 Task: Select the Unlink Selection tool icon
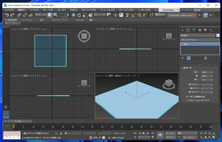click(x=25, y=15)
